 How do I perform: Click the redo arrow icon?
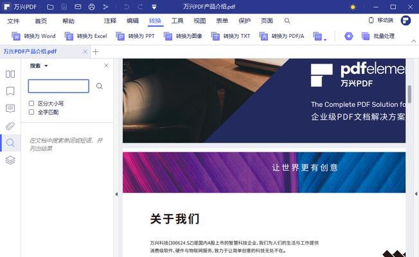tap(140, 6)
